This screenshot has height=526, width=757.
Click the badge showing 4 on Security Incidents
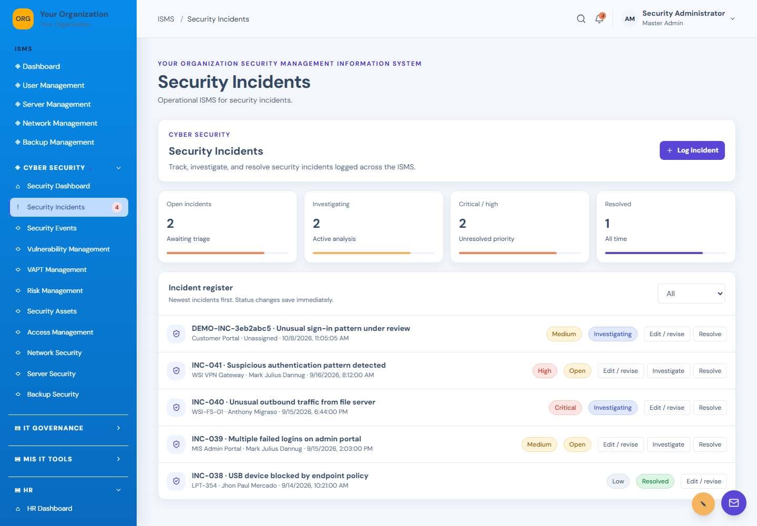click(x=117, y=207)
